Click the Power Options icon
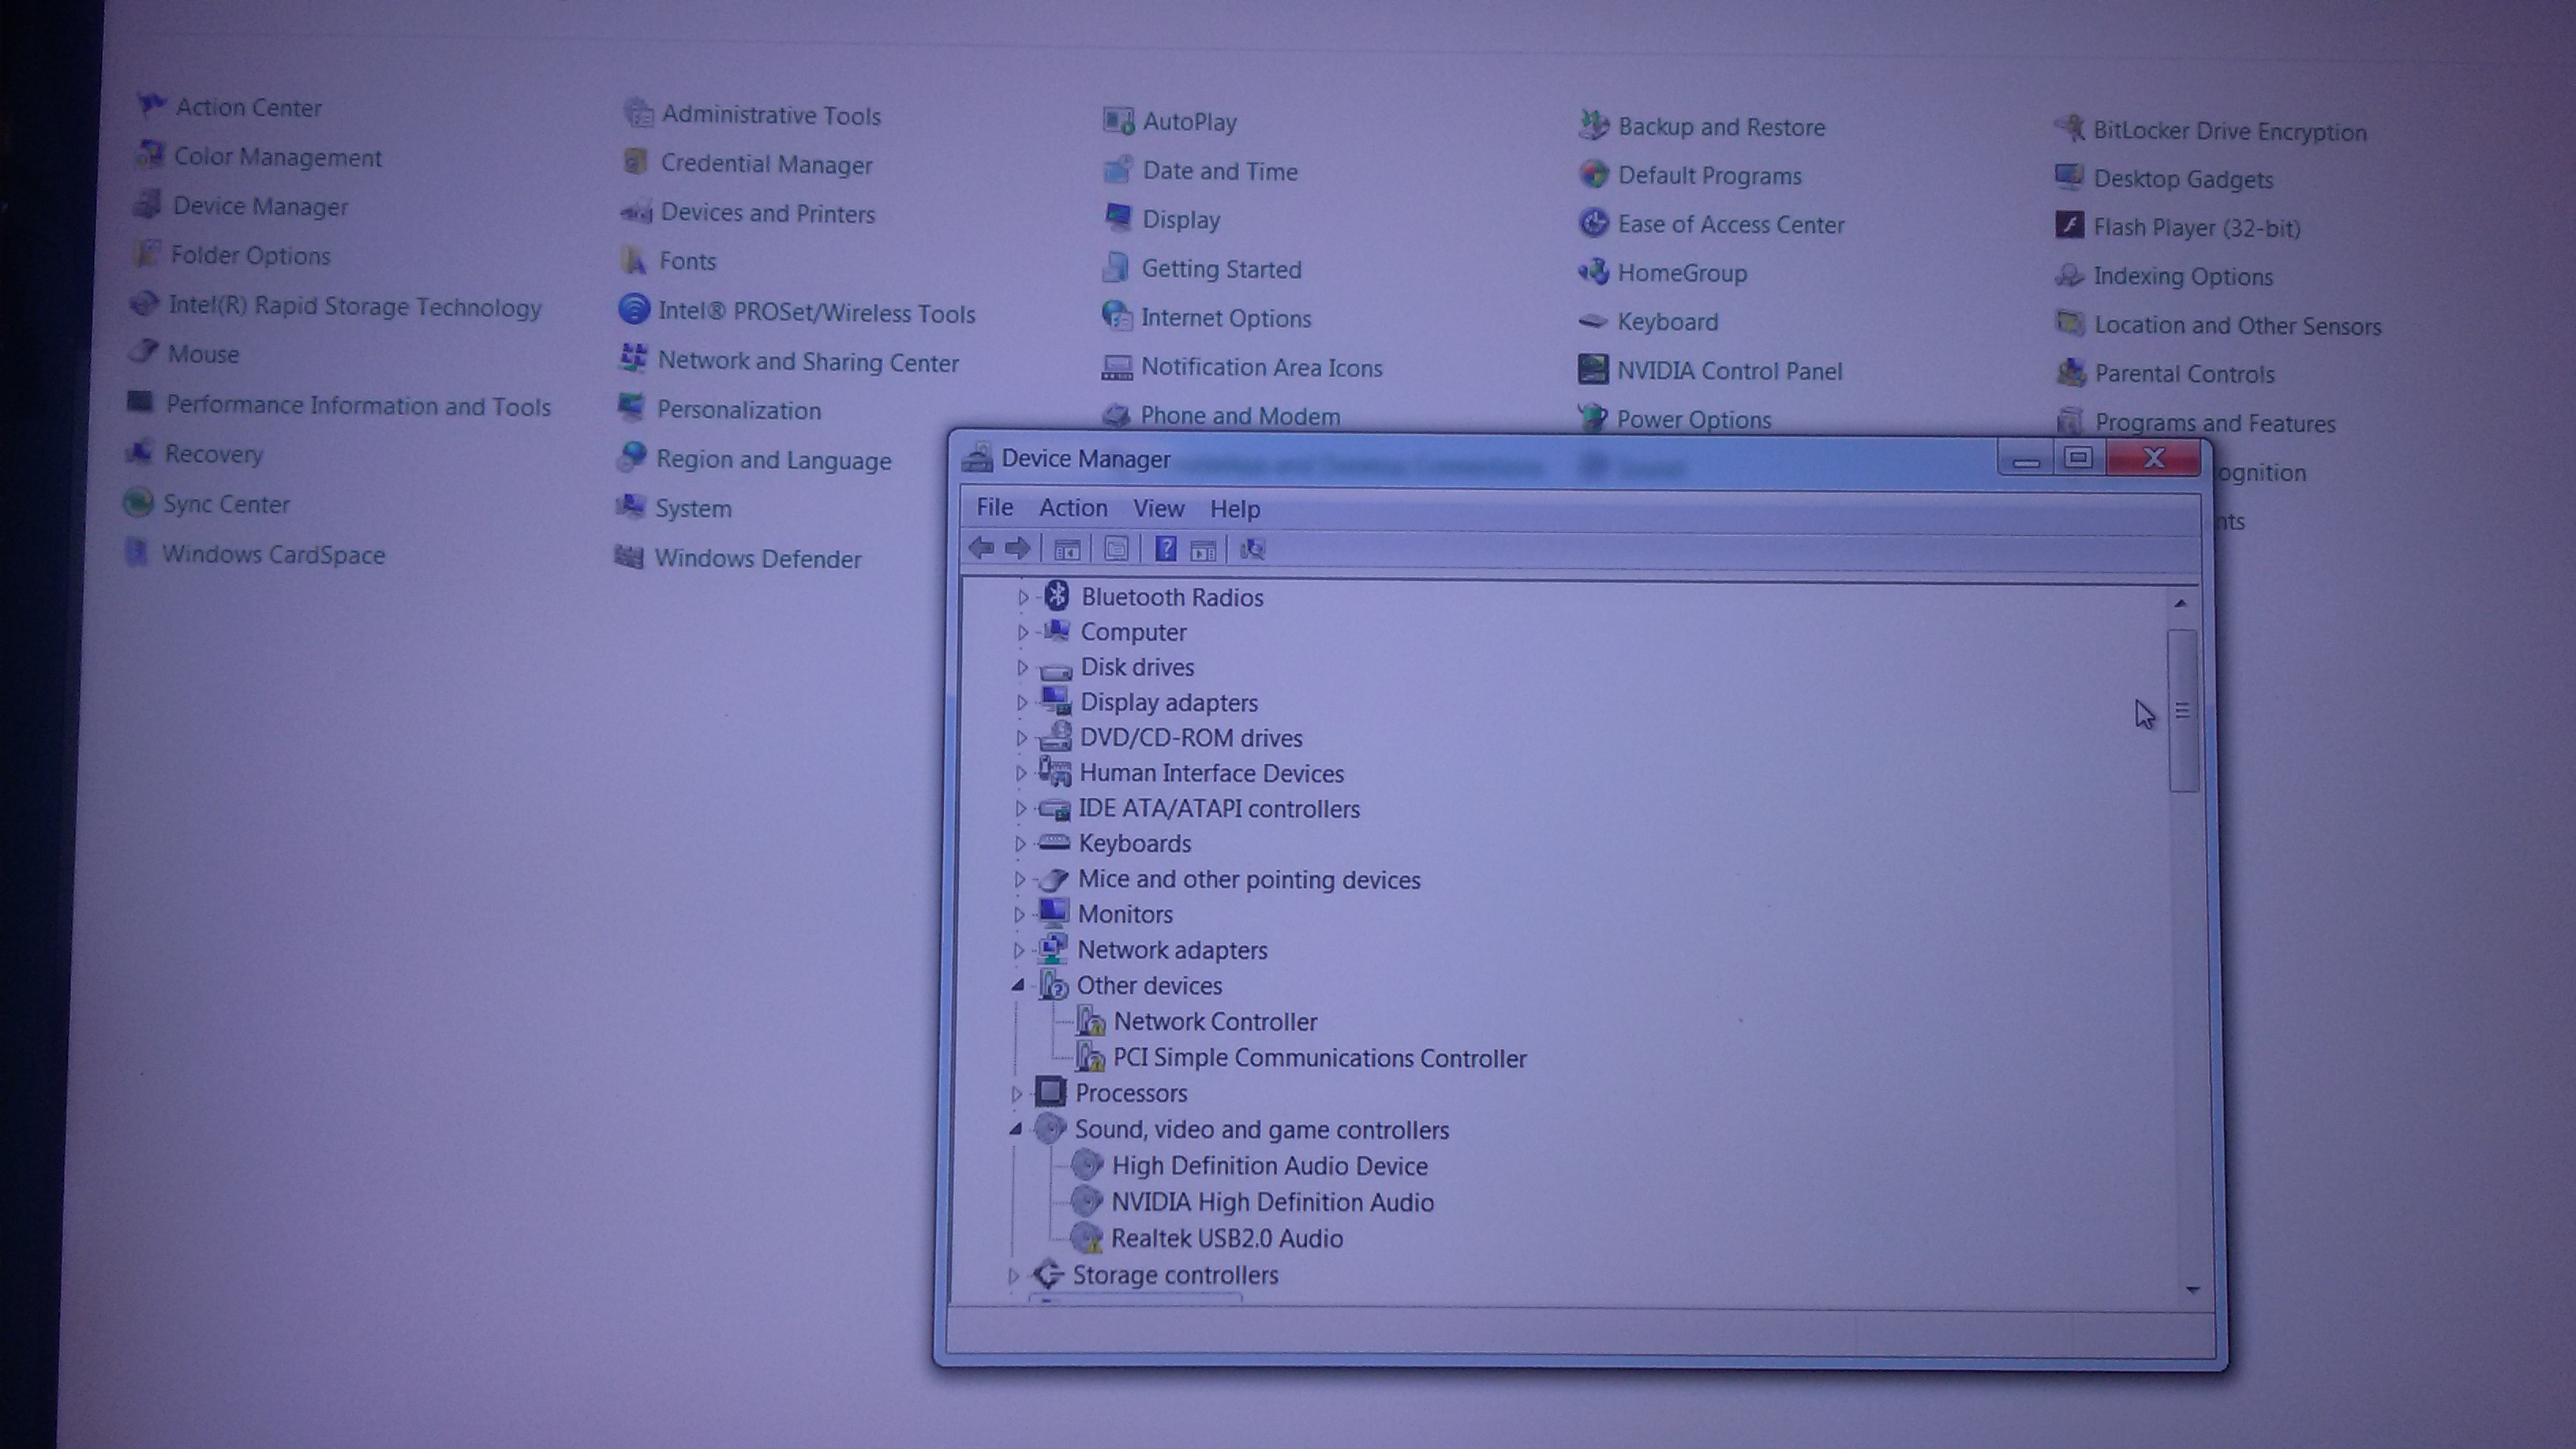Screen dimensions: 2576x1449 1592,417
